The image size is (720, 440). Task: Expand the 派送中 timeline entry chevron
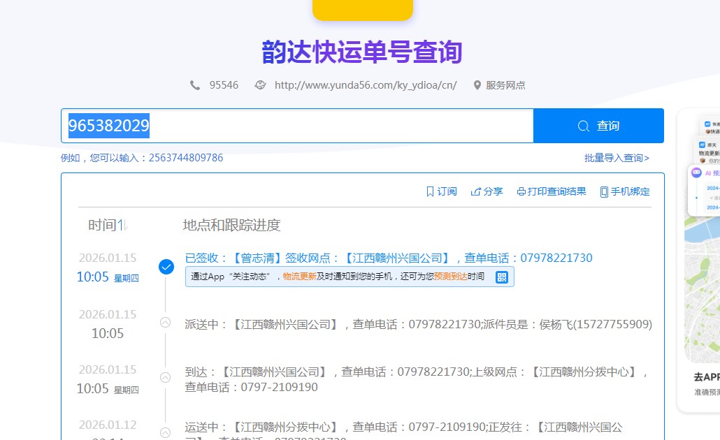click(x=166, y=322)
